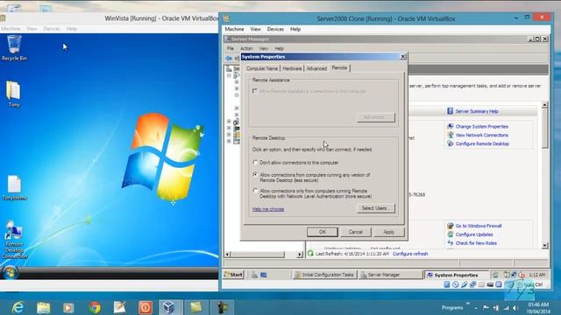Select the Tonynotes file icon
The height and width of the screenshot is (315, 561).
pyautogui.click(x=14, y=188)
